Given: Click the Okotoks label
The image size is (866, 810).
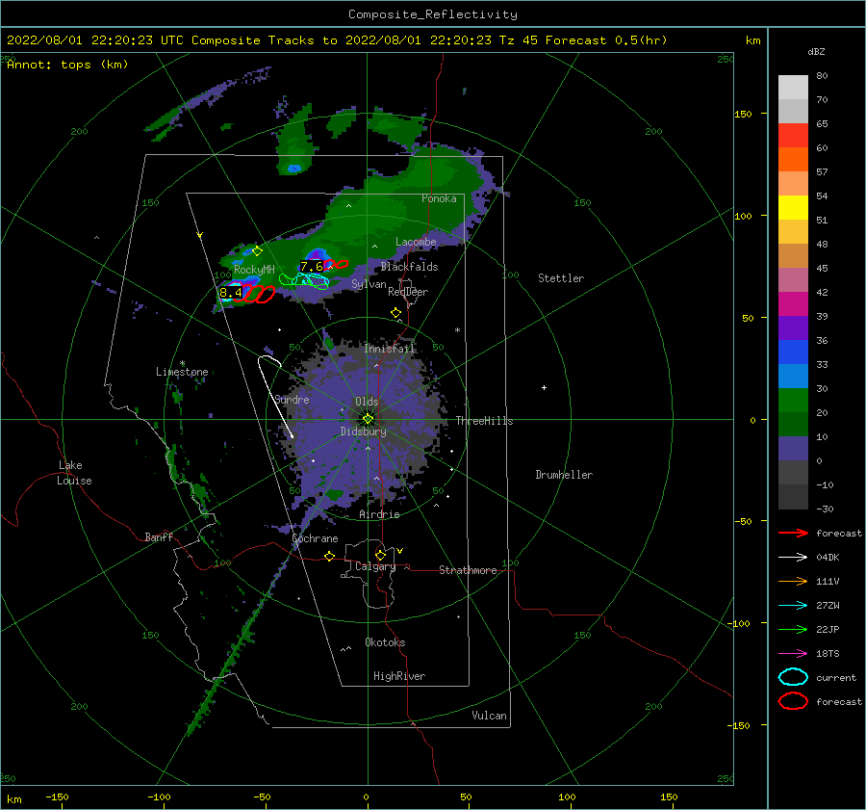Looking at the screenshot, I should click(x=385, y=642).
